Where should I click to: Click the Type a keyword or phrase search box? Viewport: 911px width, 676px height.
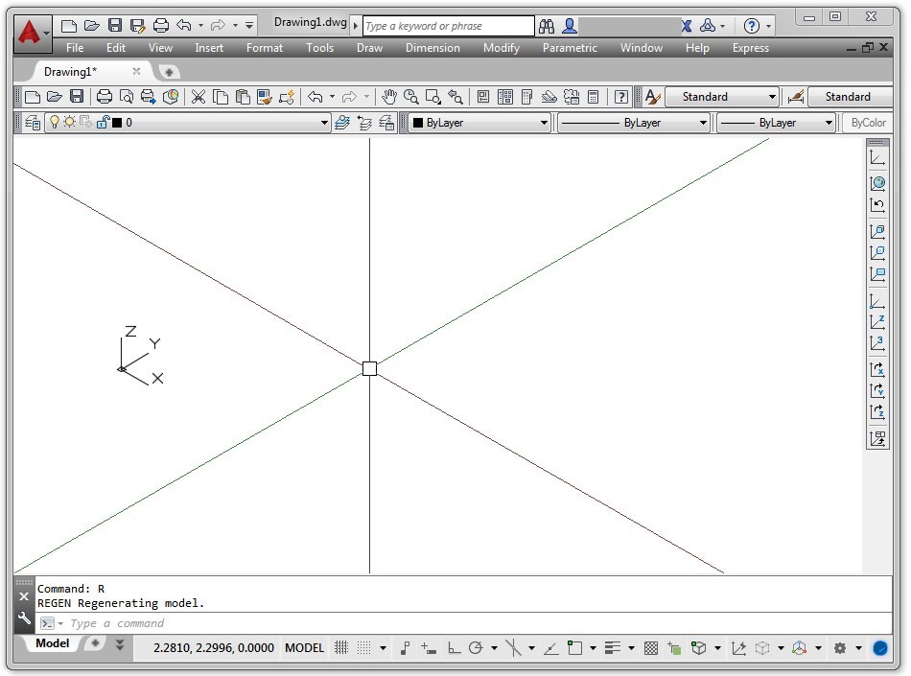(x=449, y=26)
